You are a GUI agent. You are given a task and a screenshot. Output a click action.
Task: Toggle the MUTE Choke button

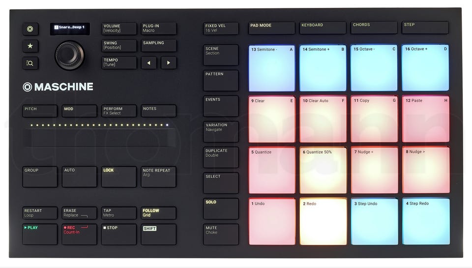pyautogui.click(x=221, y=234)
